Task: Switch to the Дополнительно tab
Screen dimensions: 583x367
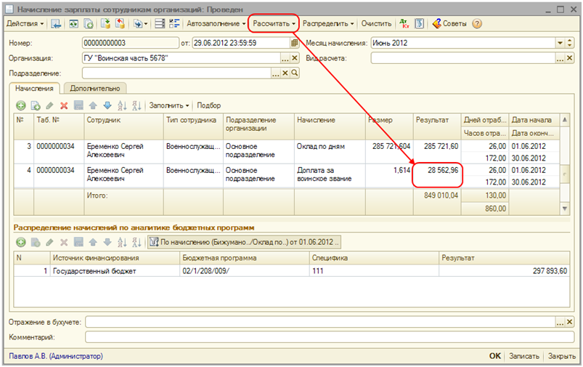Action: pos(96,88)
